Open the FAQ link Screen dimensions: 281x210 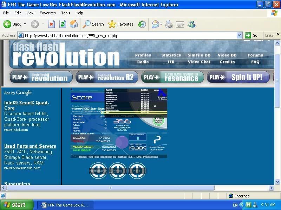(255, 62)
